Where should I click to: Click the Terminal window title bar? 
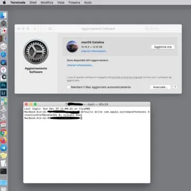(x=86, y=105)
